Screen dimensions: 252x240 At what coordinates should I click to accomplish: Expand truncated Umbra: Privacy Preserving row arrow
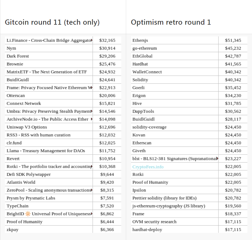92,111
